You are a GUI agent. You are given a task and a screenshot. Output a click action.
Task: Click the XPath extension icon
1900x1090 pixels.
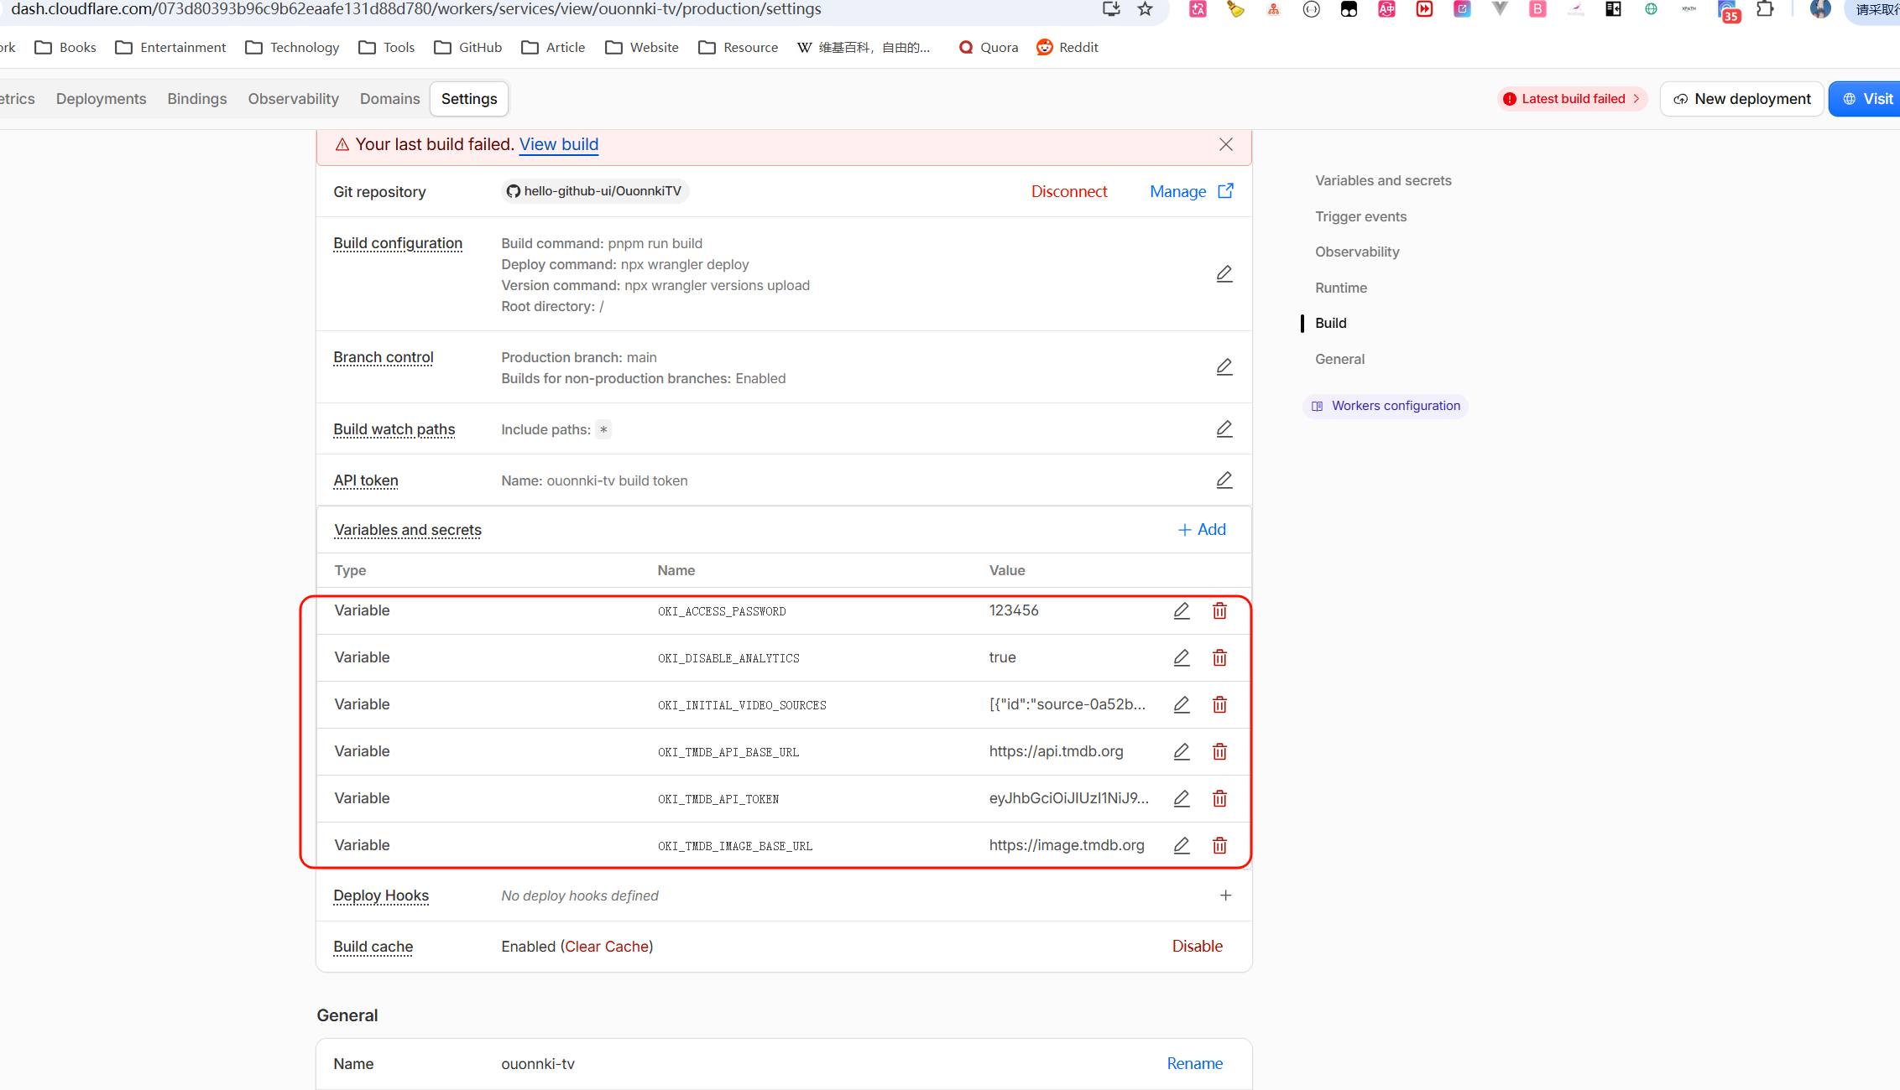[x=1689, y=9]
